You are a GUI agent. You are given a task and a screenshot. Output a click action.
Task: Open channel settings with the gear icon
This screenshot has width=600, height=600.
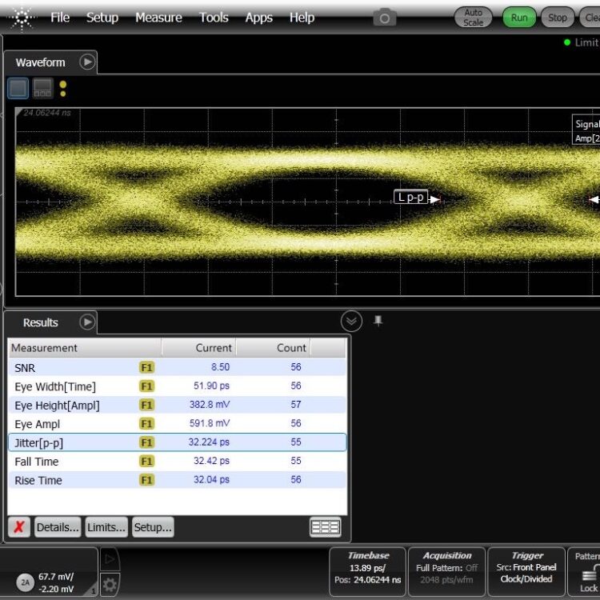click(x=110, y=585)
